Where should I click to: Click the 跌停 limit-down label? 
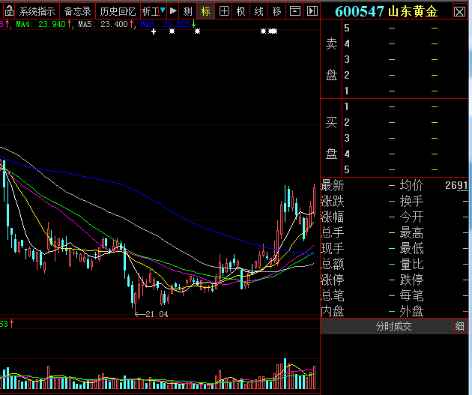411,280
